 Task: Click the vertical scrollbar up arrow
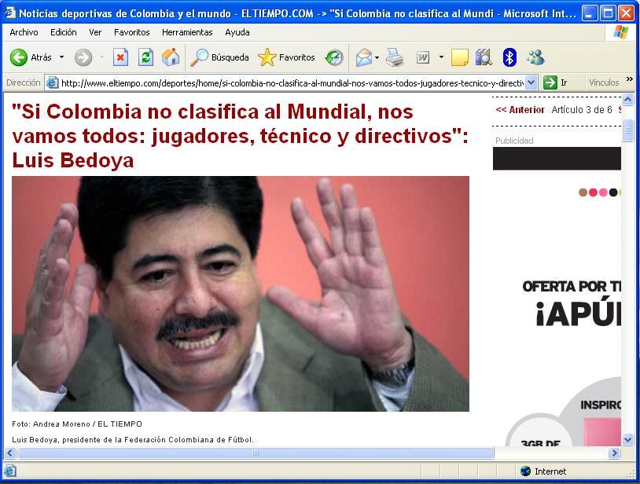pos(627,99)
